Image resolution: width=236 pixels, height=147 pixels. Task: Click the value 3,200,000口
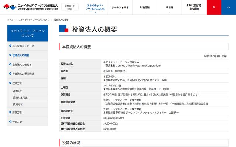(110, 129)
